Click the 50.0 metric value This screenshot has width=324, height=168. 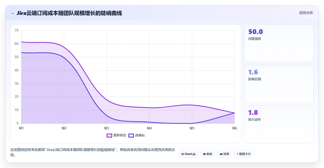255,32
